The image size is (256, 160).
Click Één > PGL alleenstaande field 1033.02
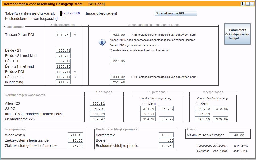tap(118, 77)
